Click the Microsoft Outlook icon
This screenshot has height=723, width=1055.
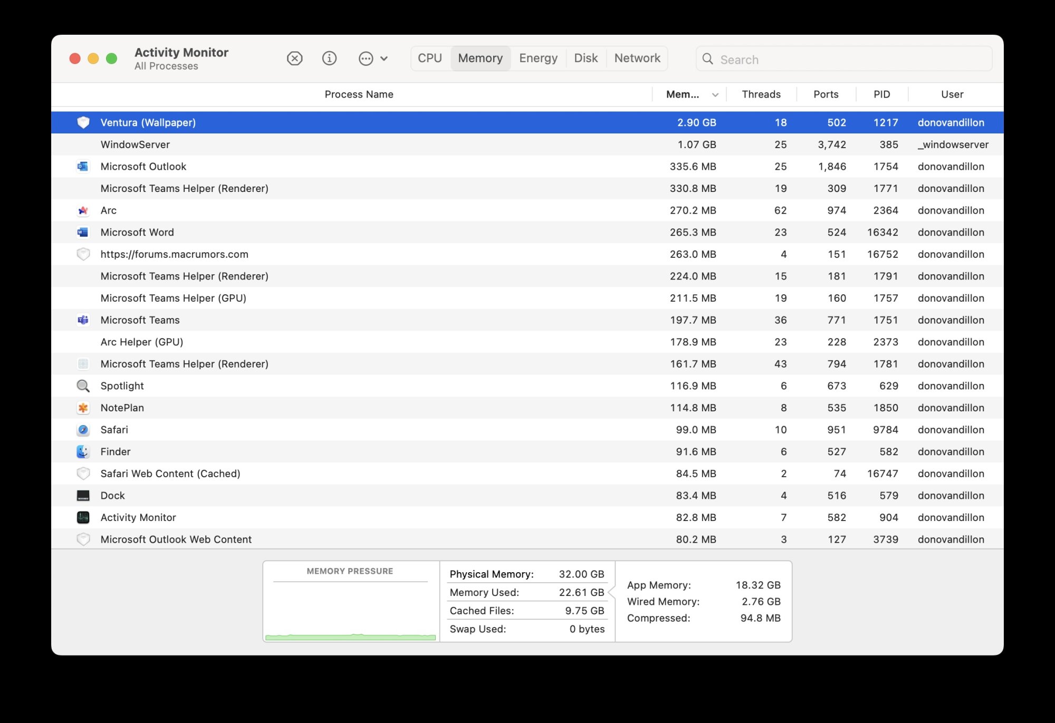coord(82,166)
